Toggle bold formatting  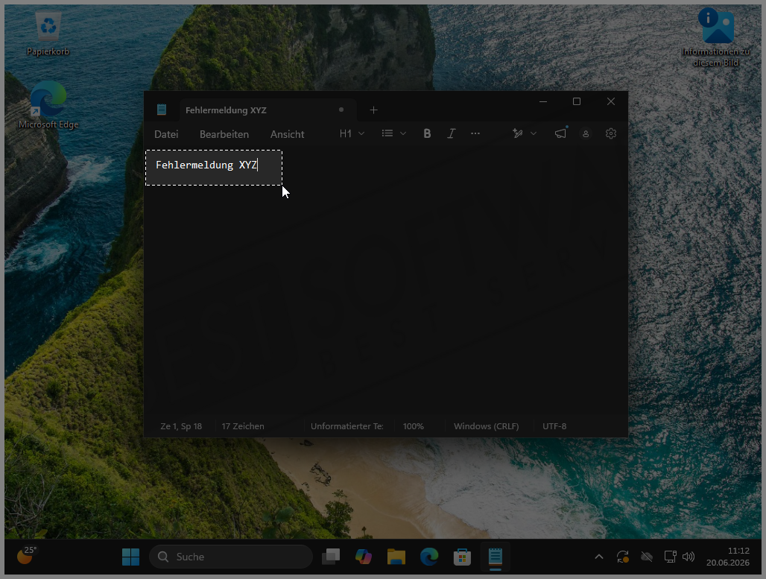tap(427, 133)
